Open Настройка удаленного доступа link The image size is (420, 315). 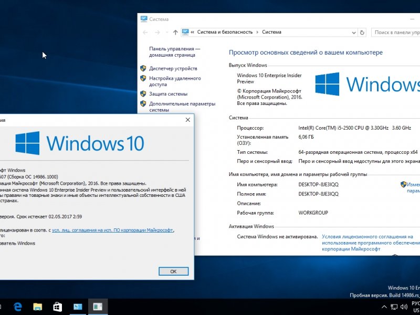click(x=175, y=81)
